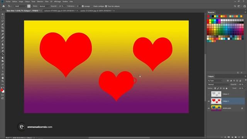Select the Dodge tool
Screen dimensions: 247x139
coord(3,61)
